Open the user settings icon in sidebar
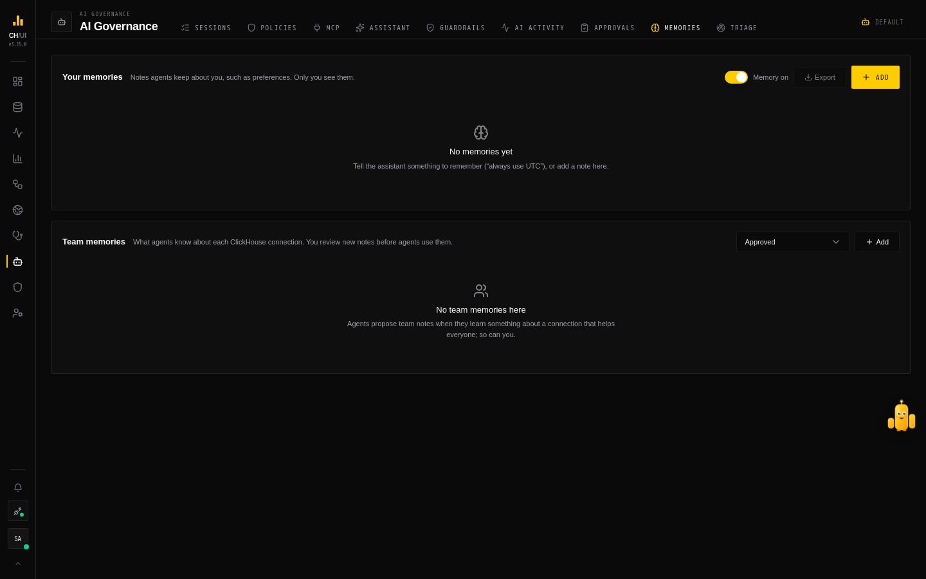This screenshot has width=926, height=579. [x=17, y=313]
